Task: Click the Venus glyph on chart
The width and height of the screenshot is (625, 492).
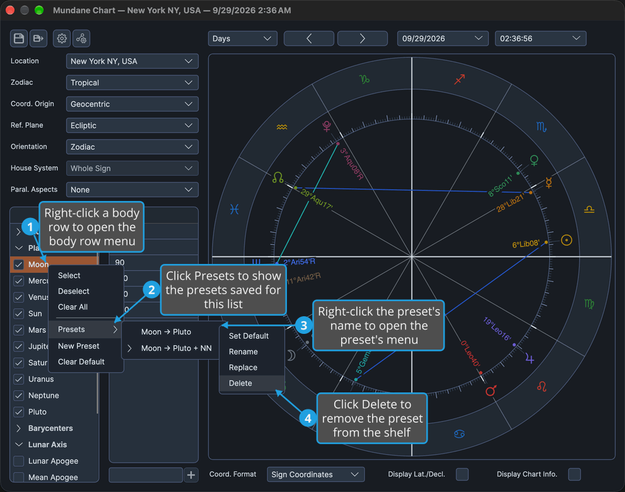Action: tap(534, 161)
